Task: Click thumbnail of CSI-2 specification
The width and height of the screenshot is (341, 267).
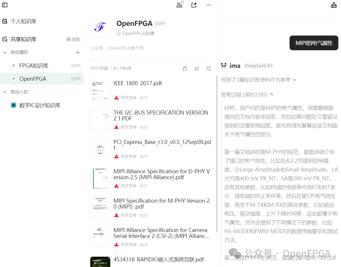Action: [x=100, y=237]
